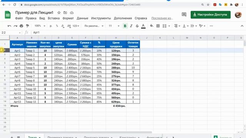Open the Вставка menu
Viewport: 246px width, 138px height.
[x=54, y=18]
